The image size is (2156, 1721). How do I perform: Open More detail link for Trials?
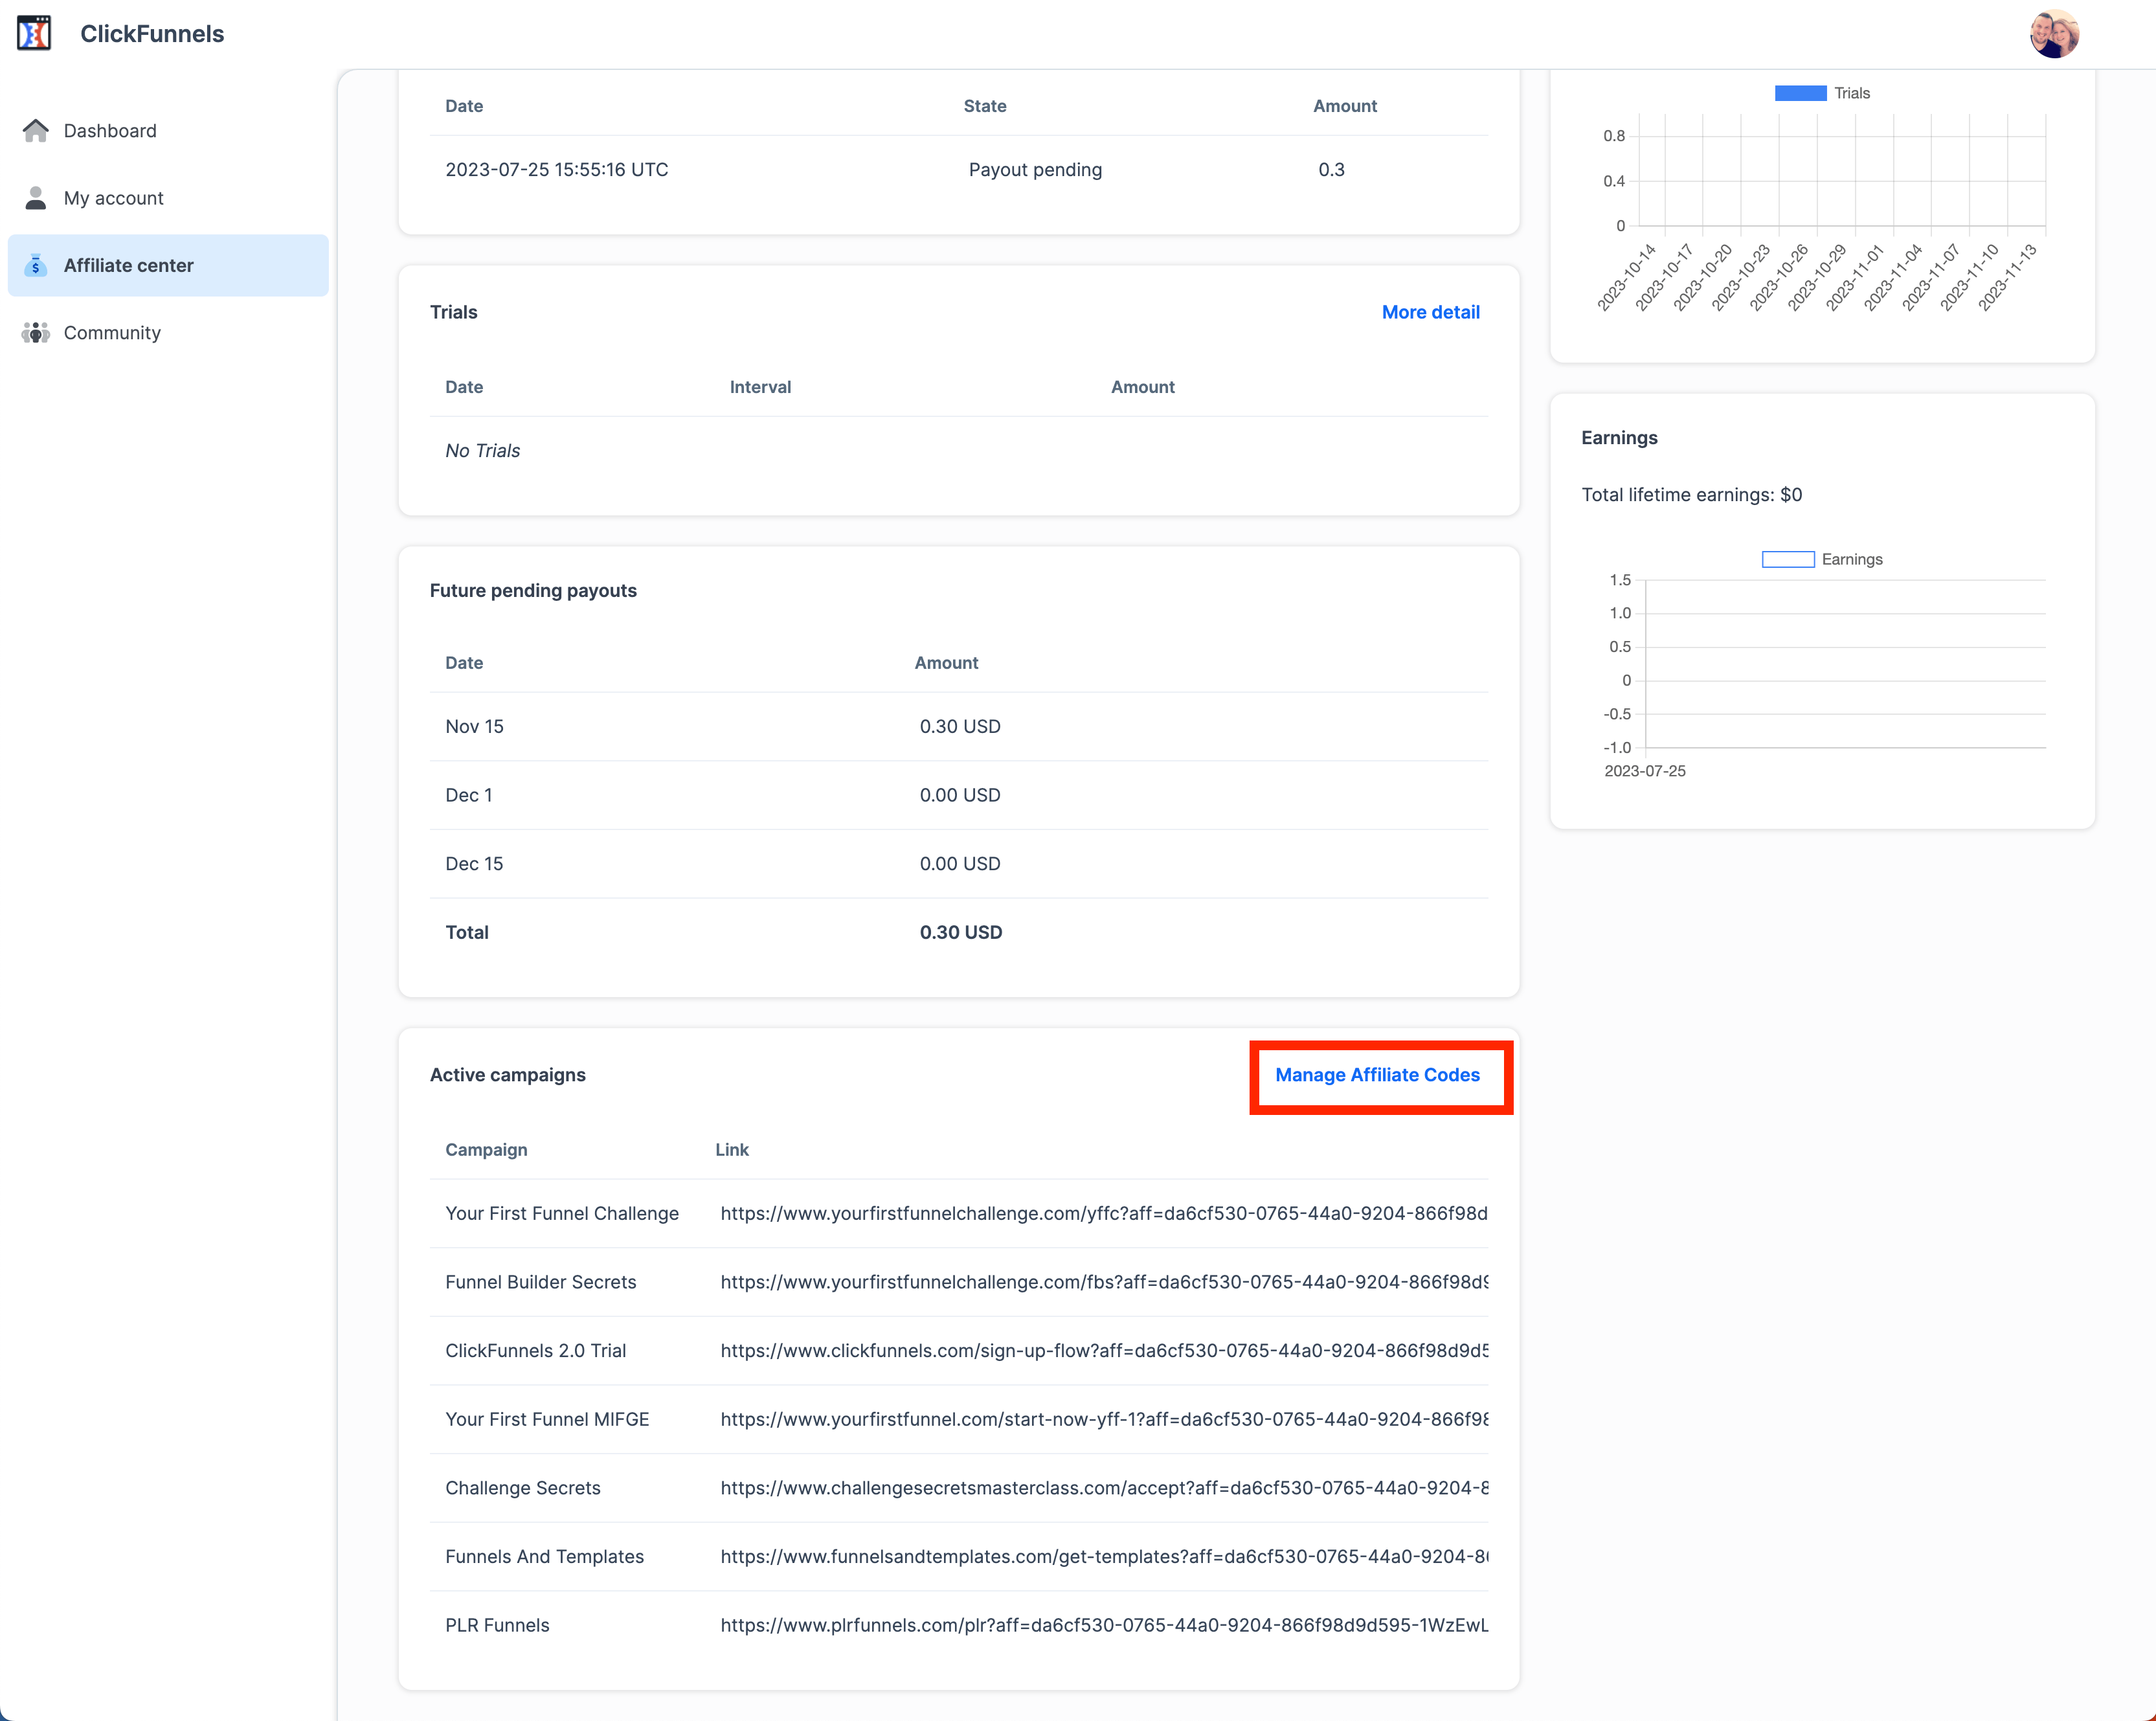click(1430, 312)
